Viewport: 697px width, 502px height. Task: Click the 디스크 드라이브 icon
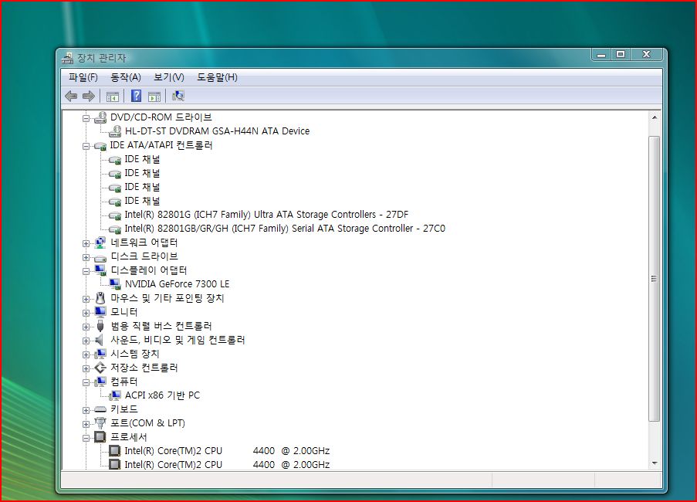pyautogui.click(x=100, y=257)
